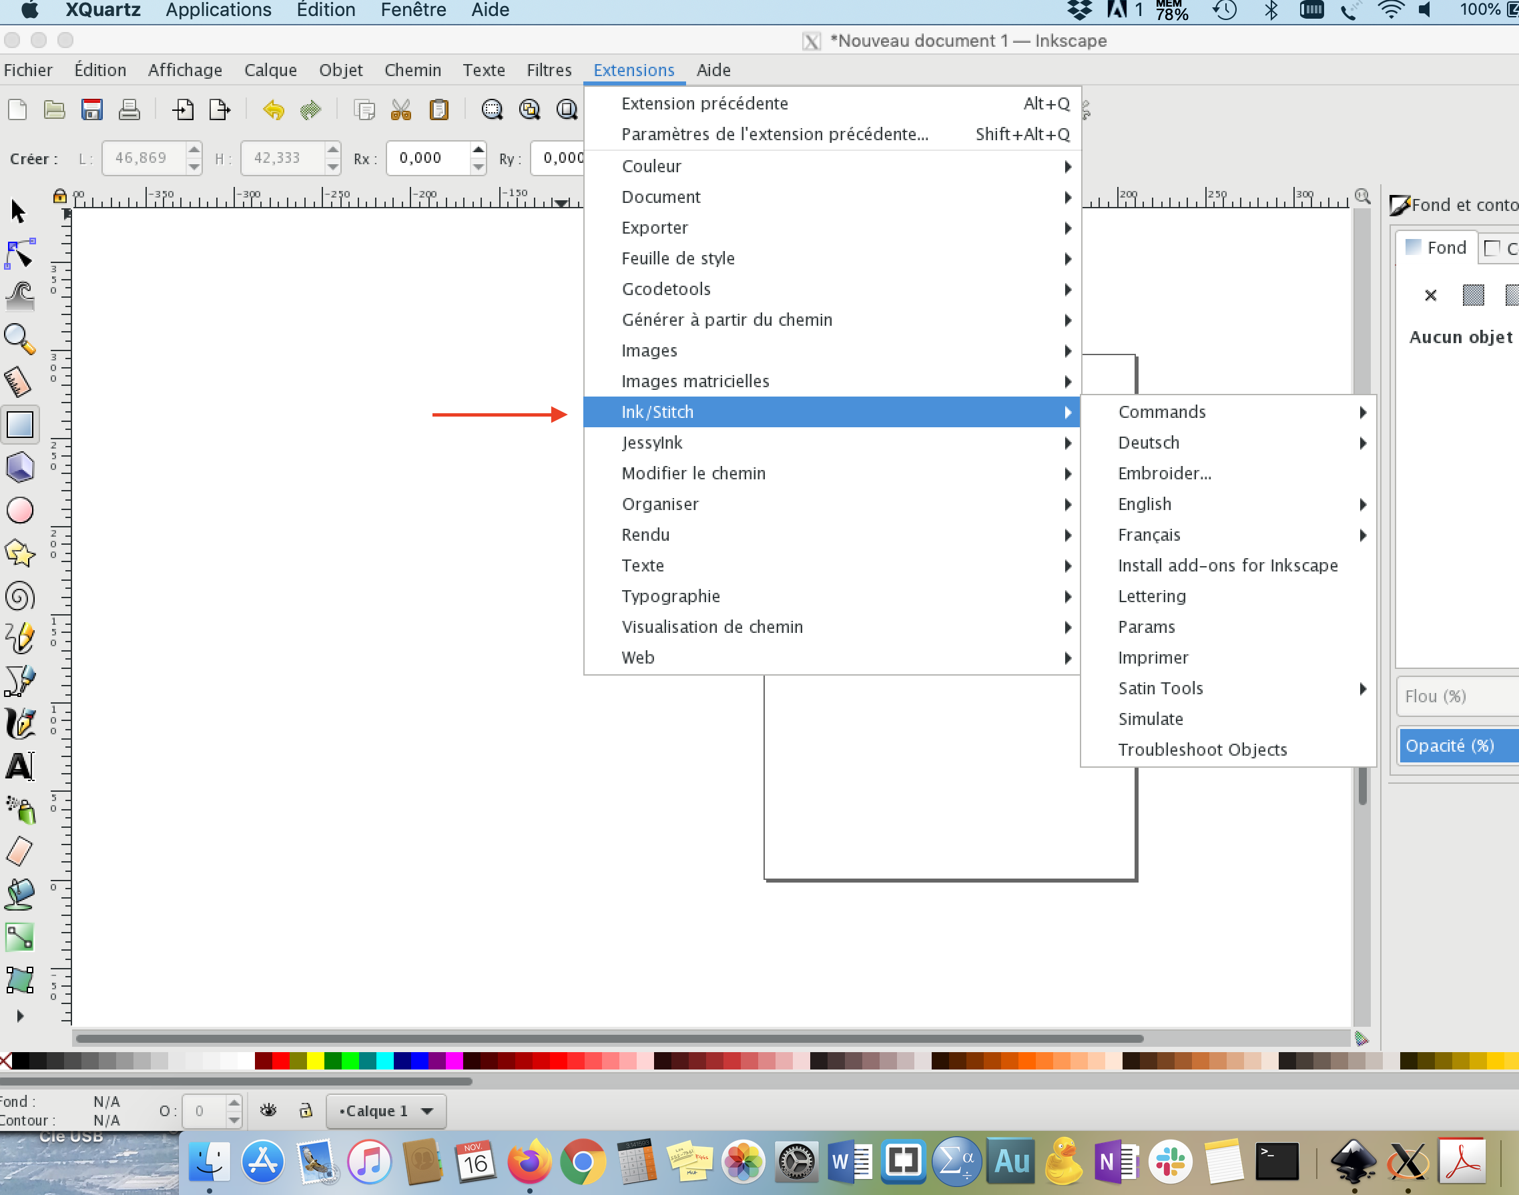The height and width of the screenshot is (1195, 1519).
Task: Open the Calque menu
Action: coord(270,70)
